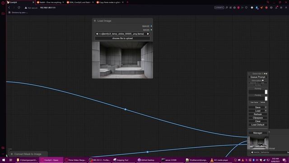This screenshot has height=163, width=289.
Task: Click choose file to upload button
Action: [122, 38]
